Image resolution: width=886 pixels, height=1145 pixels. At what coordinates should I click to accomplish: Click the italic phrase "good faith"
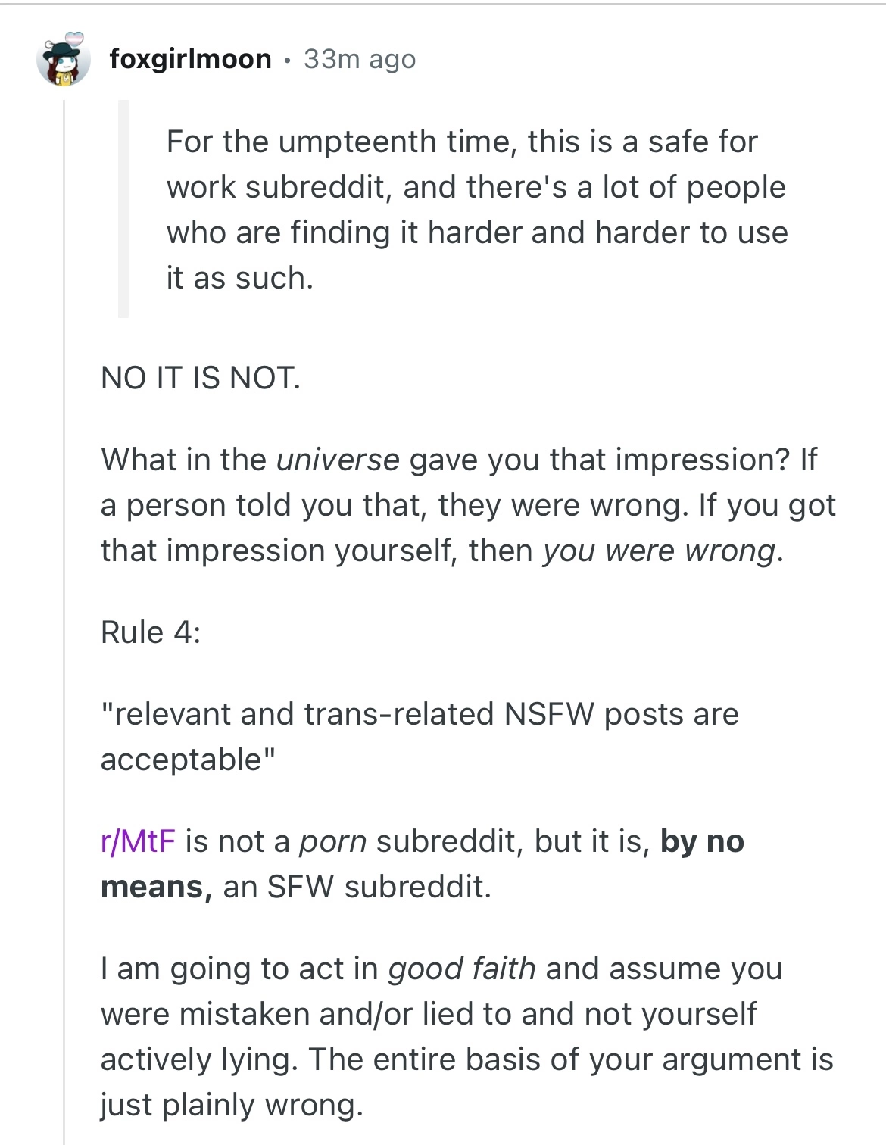(x=462, y=969)
